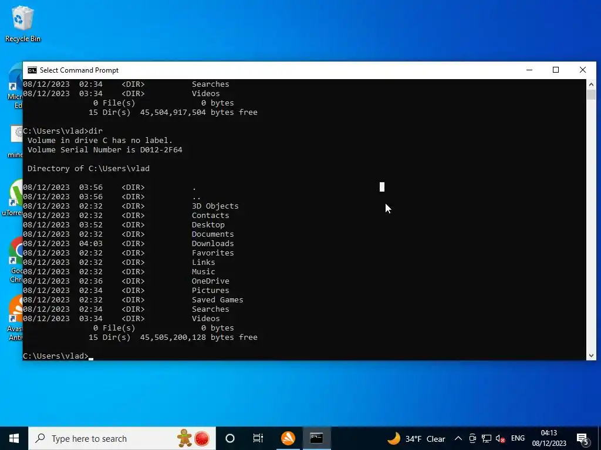The height and width of the screenshot is (450, 601).
Task: Show hidden system tray icons
Action: tap(458, 438)
